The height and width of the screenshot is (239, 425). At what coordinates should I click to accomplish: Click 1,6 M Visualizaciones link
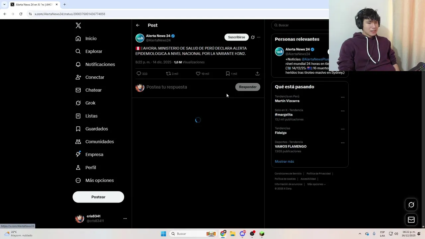click(189, 62)
